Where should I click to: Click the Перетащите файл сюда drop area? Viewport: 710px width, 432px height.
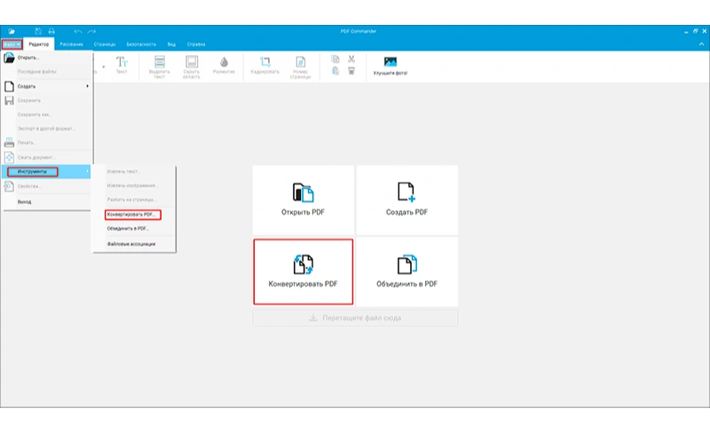(356, 318)
